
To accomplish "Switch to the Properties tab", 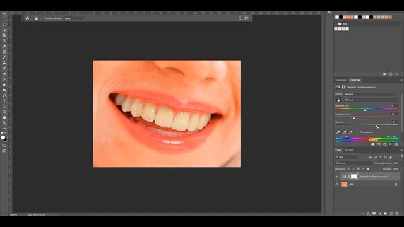I will pyautogui.click(x=355, y=80).
